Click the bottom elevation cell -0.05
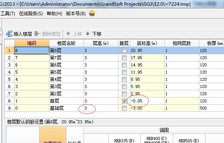224x143 pixels. tap(147, 101)
